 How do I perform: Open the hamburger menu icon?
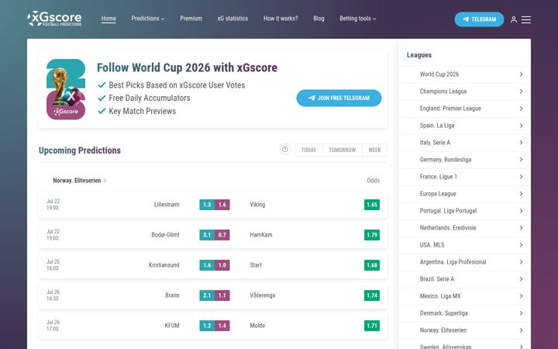click(526, 19)
